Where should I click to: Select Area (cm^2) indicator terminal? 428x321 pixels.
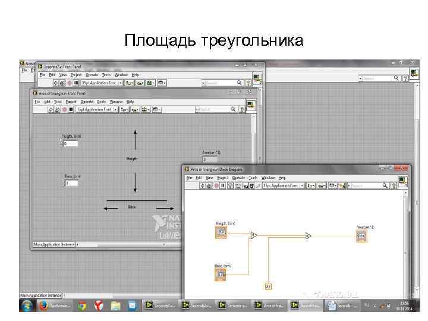coord(361,236)
